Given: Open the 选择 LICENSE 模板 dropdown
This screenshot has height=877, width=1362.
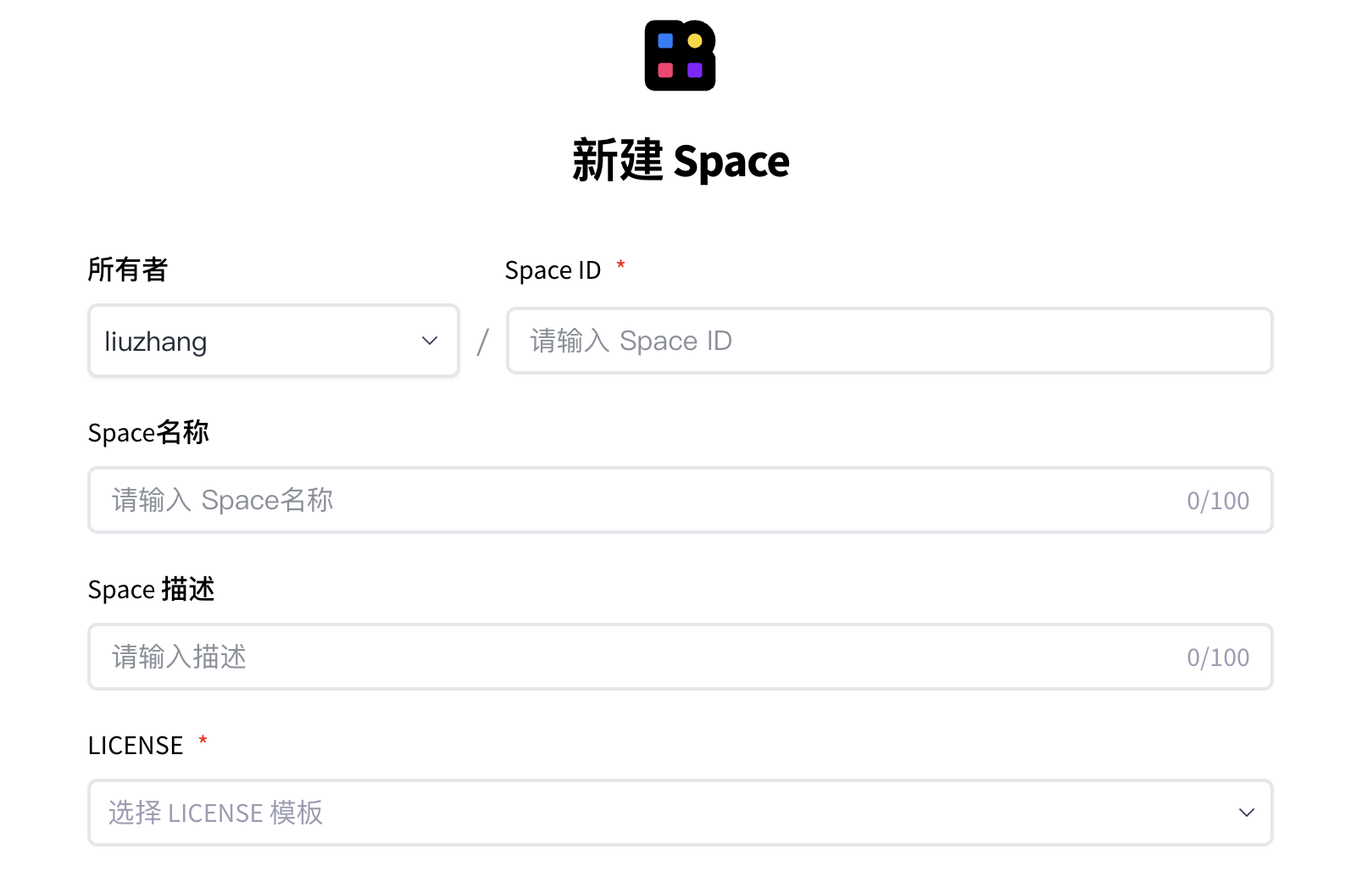Looking at the screenshot, I should click(x=680, y=813).
